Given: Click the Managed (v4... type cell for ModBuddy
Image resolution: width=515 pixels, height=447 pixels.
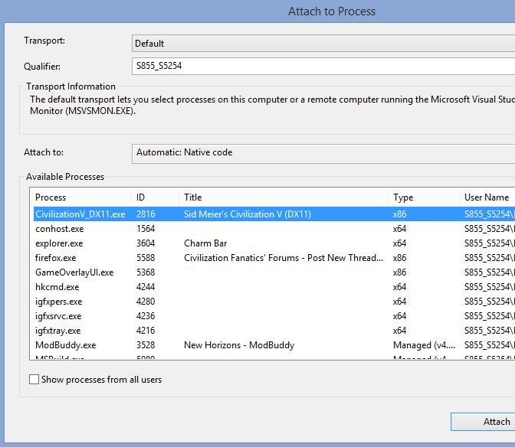Looking at the screenshot, I should point(424,345).
